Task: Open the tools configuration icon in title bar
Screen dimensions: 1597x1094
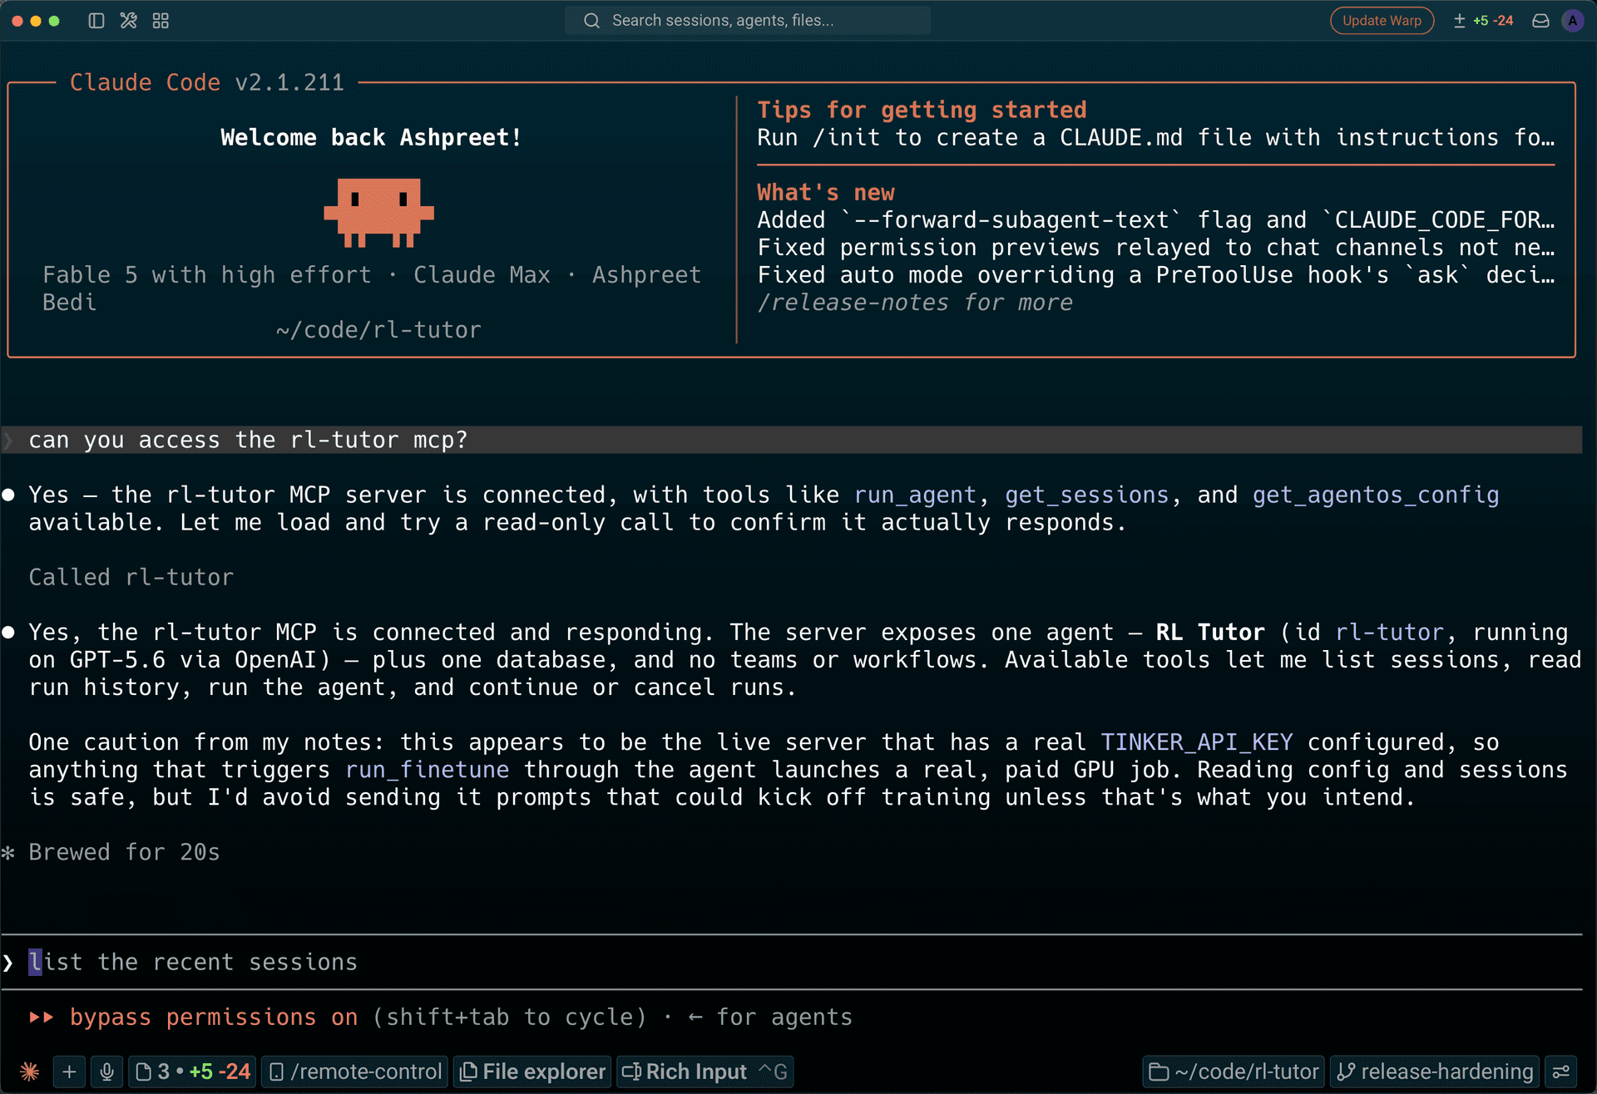Action: [x=128, y=21]
